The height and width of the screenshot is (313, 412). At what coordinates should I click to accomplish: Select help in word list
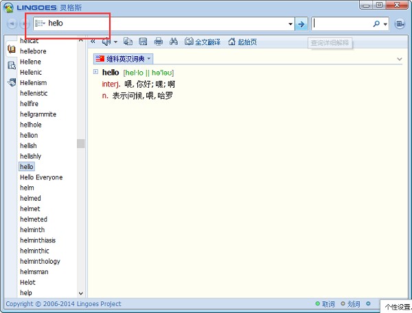point(26,293)
